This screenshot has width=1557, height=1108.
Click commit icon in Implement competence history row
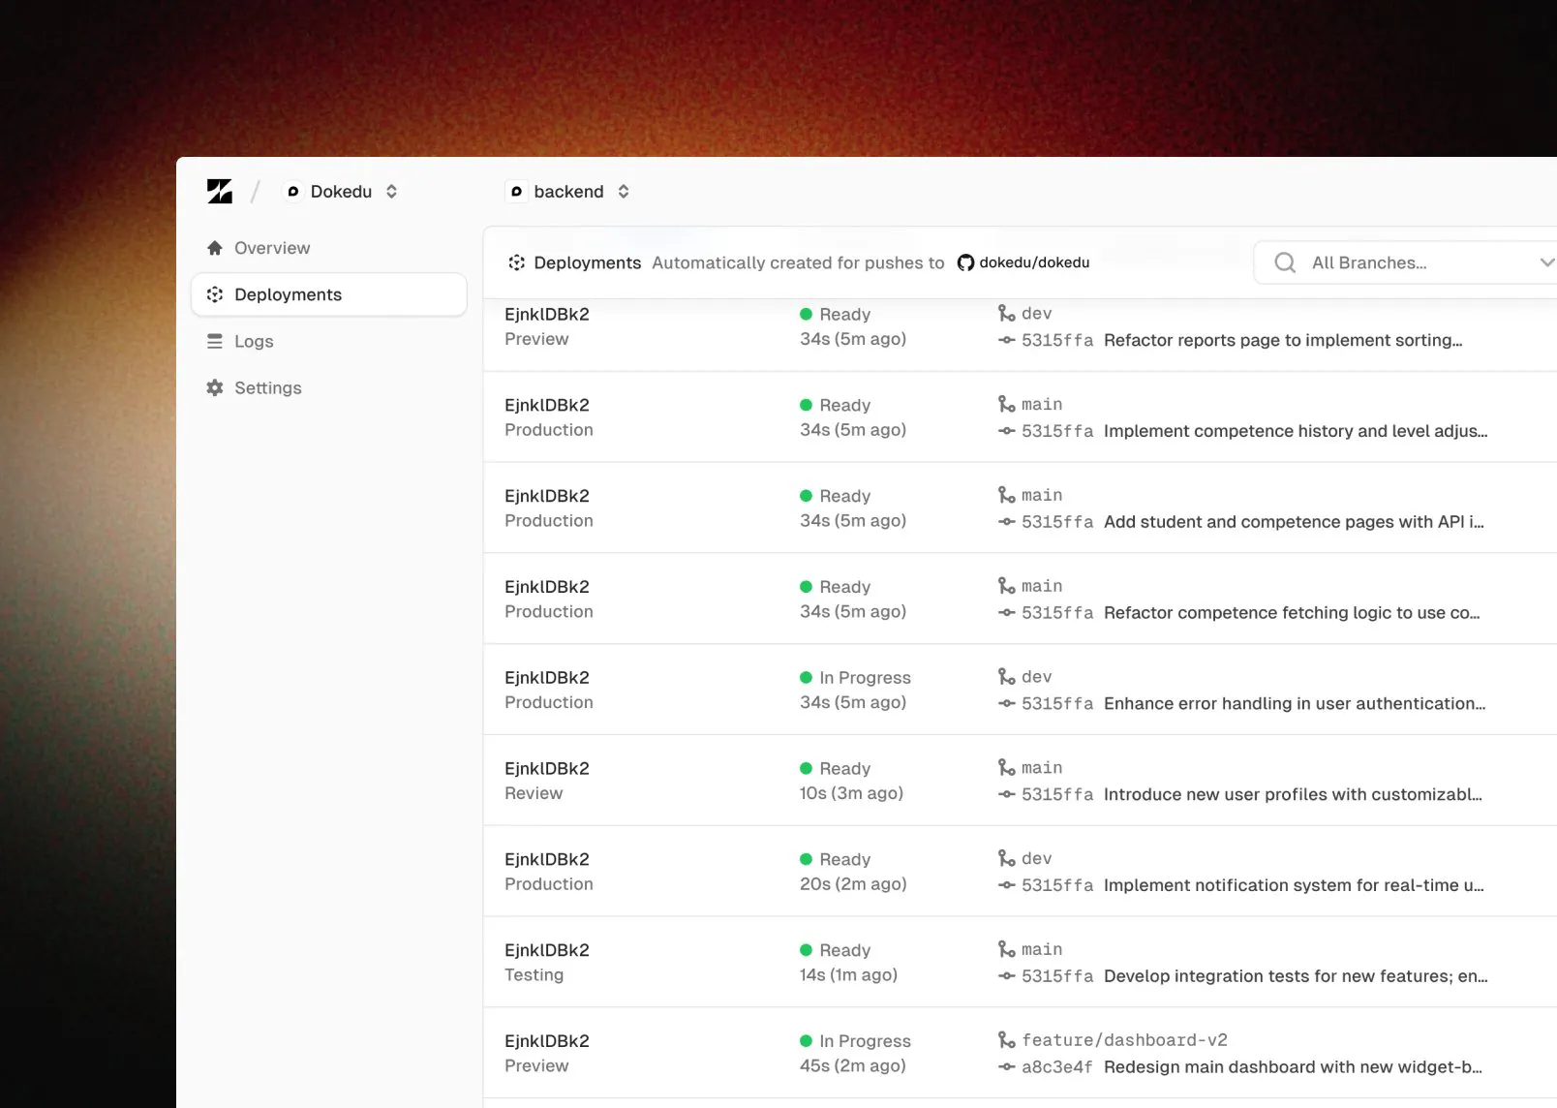pyautogui.click(x=1007, y=431)
